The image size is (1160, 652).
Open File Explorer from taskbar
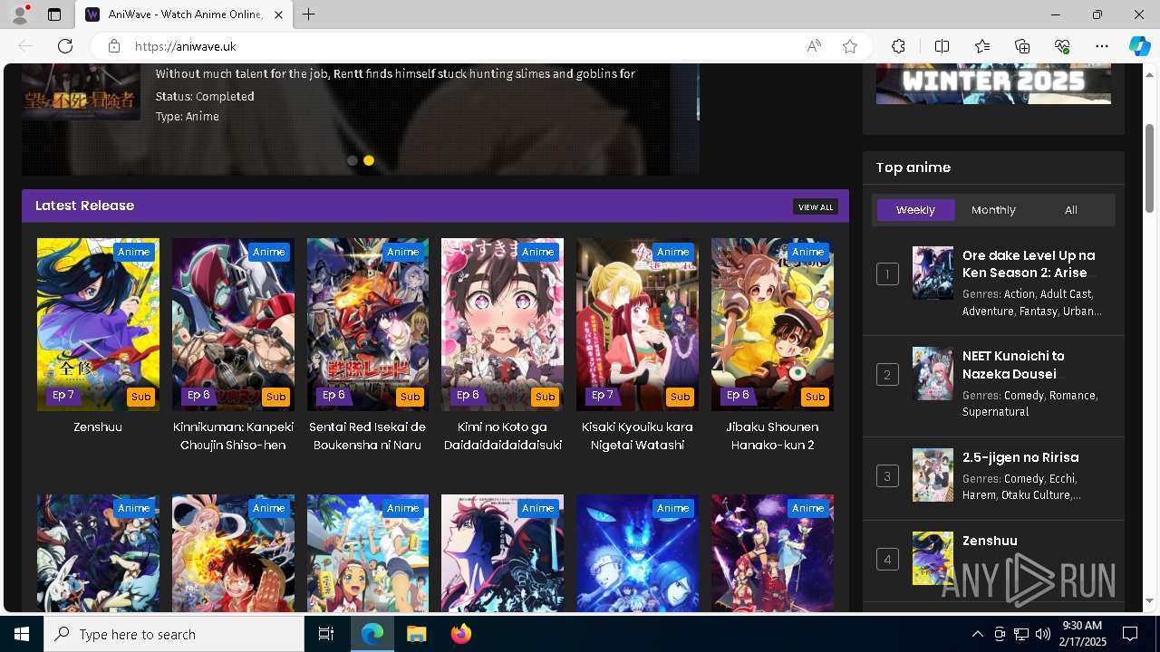pyautogui.click(x=416, y=634)
